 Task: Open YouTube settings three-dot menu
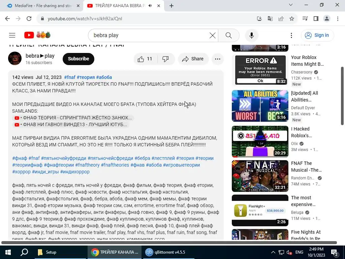[291, 35]
